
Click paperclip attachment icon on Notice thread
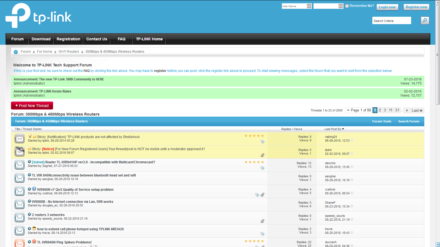(x=262, y=155)
